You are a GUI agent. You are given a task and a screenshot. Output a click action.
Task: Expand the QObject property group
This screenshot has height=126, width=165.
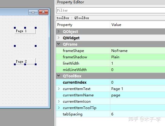(59, 31)
